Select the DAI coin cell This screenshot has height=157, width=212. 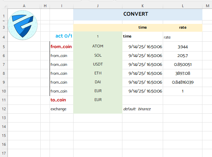tap(97, 82)
